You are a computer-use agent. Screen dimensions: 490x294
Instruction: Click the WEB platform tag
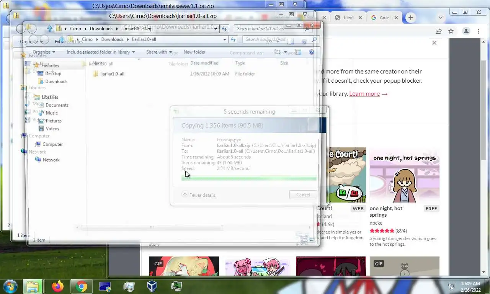(358, 209)
